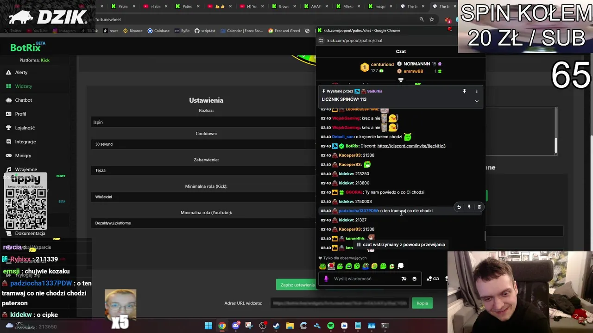Click leaderboard user centuriond

point(382,65)
